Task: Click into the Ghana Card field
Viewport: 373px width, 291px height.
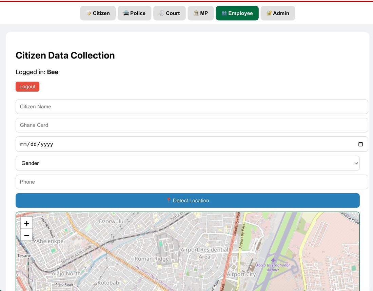Action: tap(192, 125)
